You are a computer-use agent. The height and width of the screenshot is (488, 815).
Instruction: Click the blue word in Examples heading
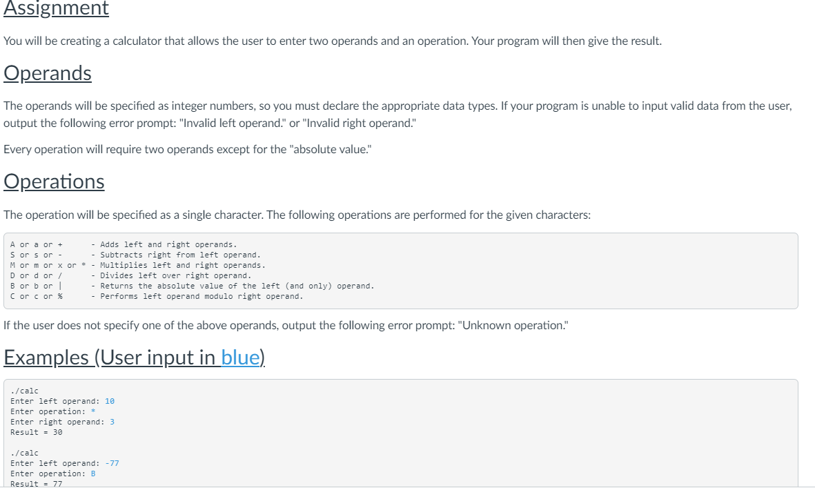click(x=240, y=358)
